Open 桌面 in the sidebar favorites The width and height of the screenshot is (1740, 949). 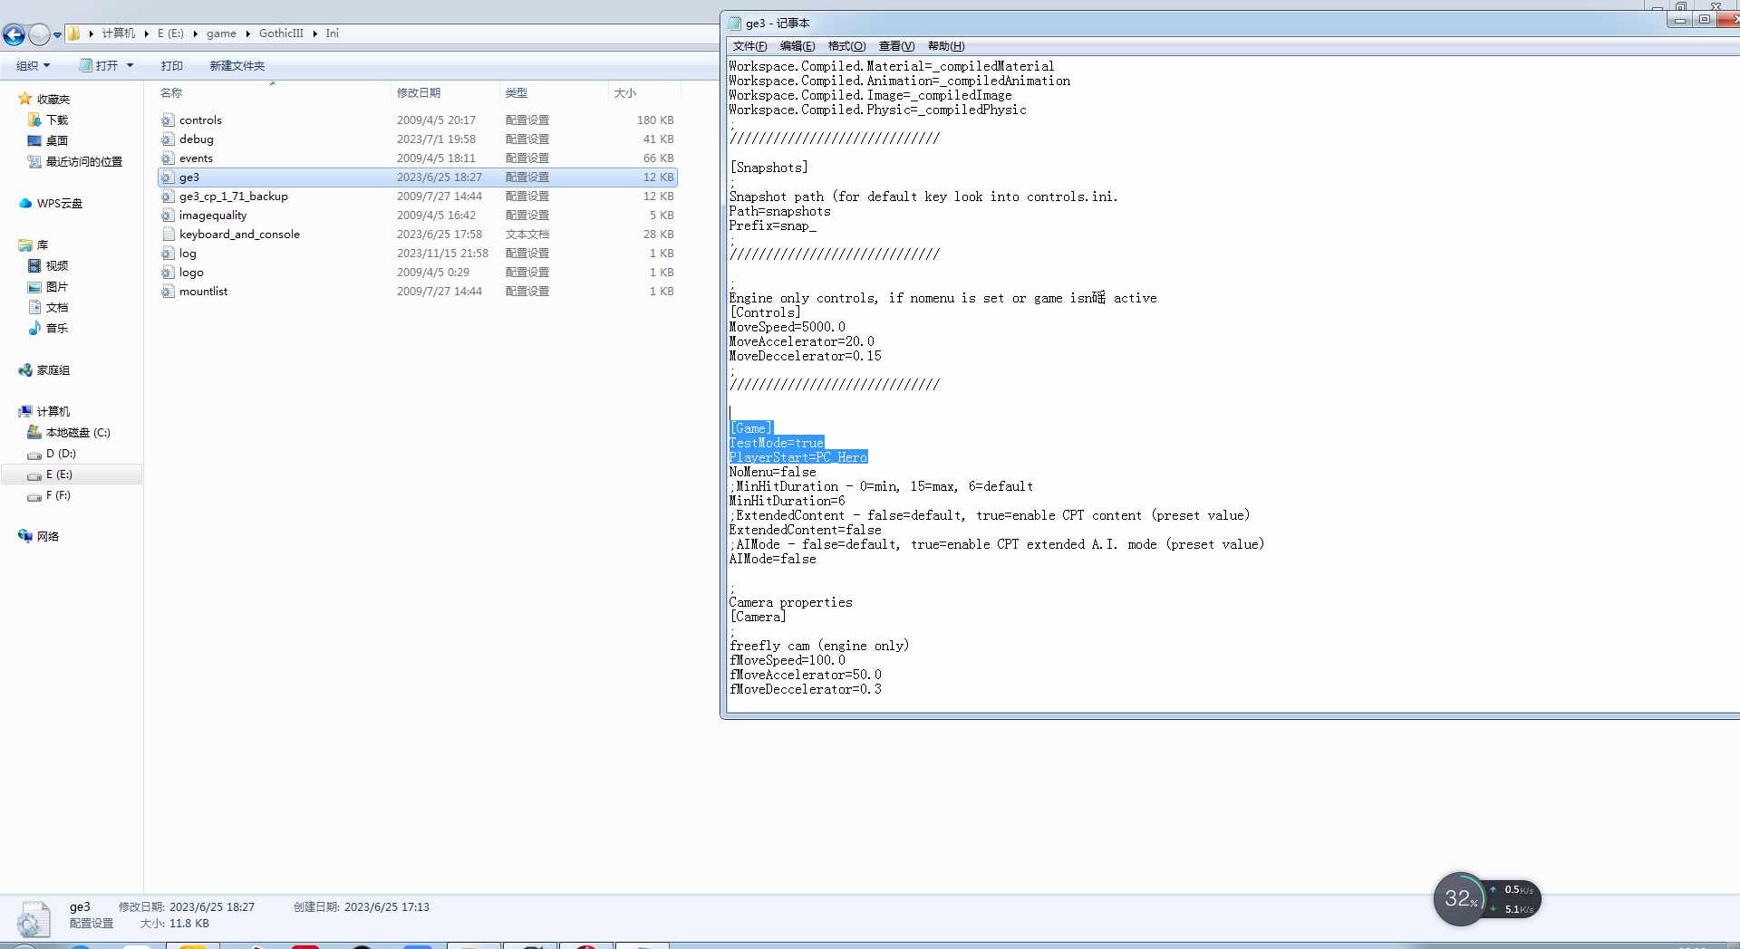56,140
